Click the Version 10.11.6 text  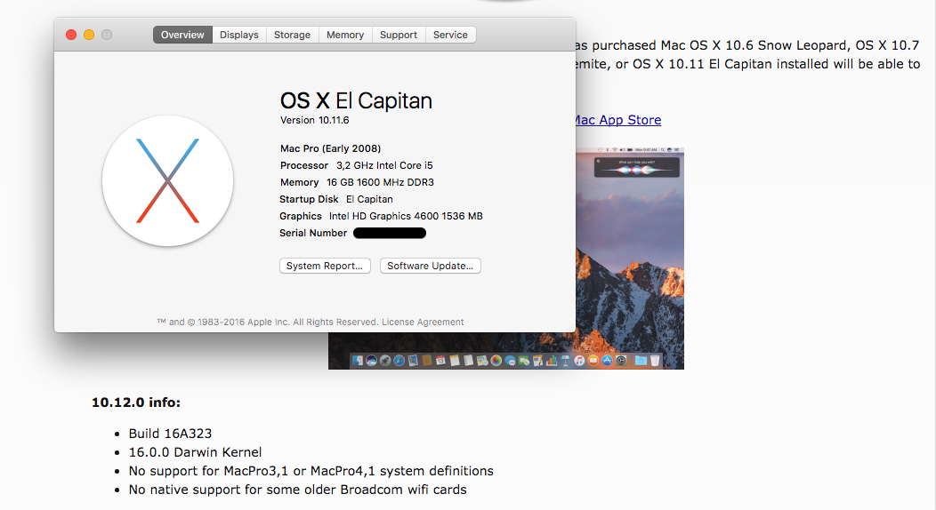(x=315, y=120)
